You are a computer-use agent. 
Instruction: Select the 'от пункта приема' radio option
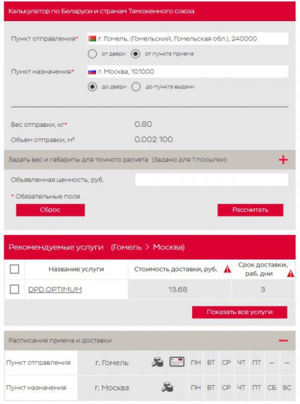[x=136, y=54]
